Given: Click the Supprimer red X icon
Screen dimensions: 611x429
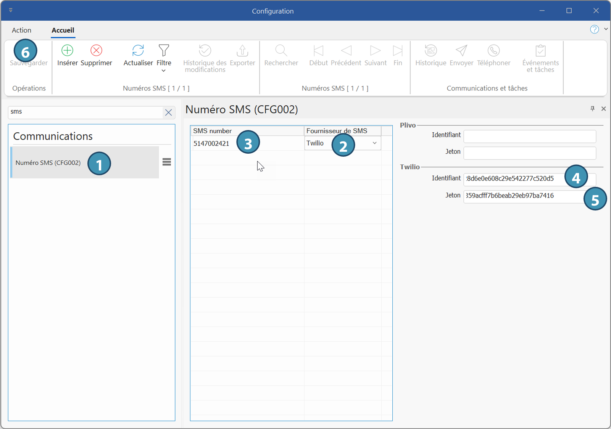Looking at the screenshot, I should coord(96,51).
